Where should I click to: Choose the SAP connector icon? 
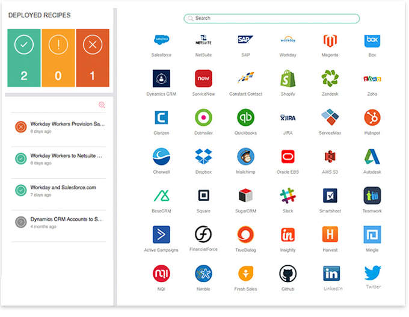(x=245, y=40)
